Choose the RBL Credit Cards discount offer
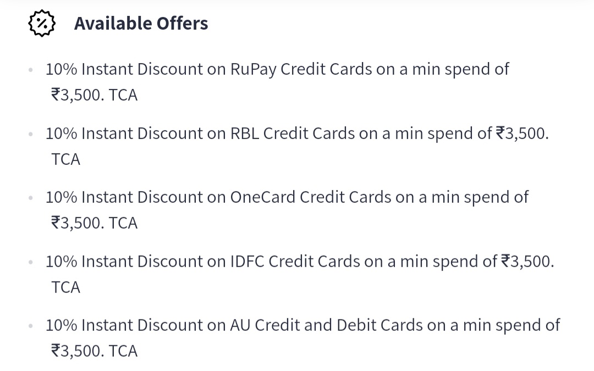Screen dimensions: 594x371 coord(298,146)
